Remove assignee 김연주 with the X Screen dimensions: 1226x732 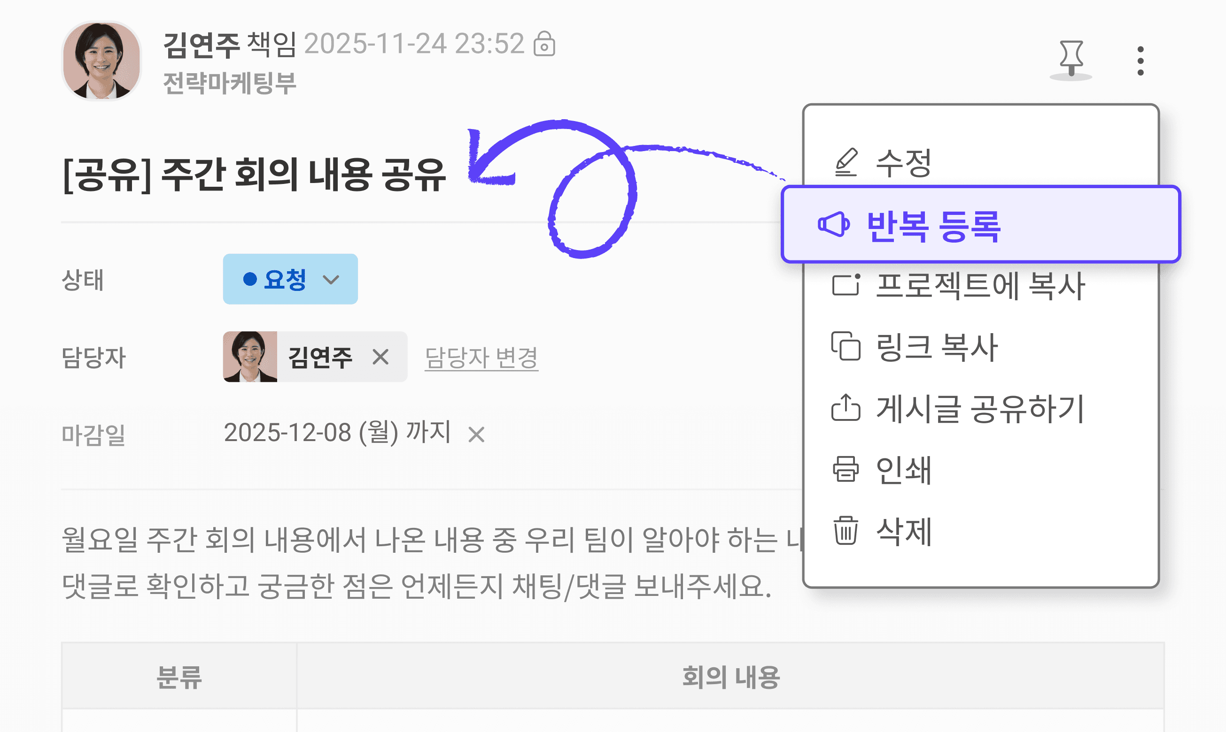coord(380,357)
